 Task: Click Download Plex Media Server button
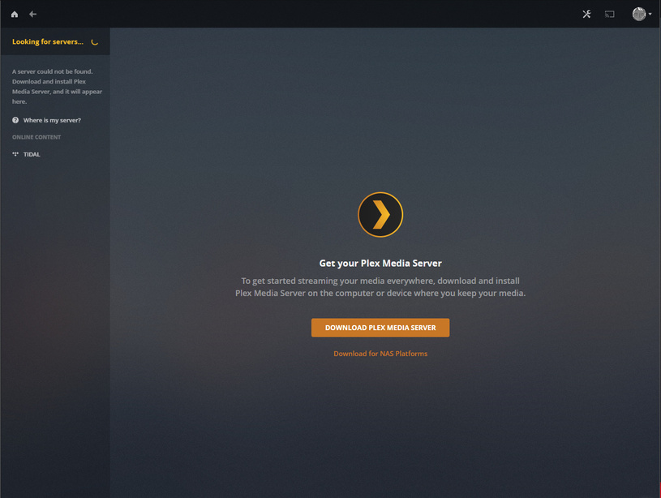[x=380, y=328]
